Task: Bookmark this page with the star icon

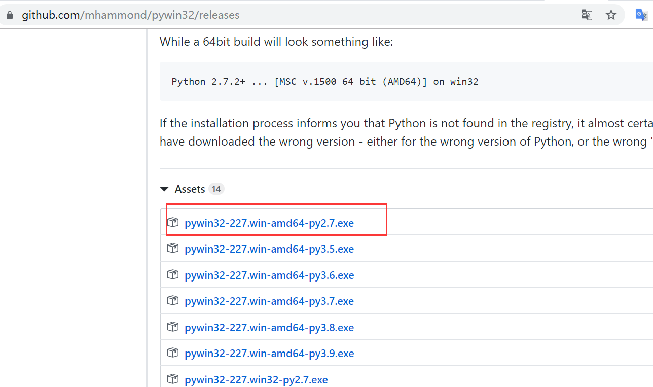Action: point(611,15)
